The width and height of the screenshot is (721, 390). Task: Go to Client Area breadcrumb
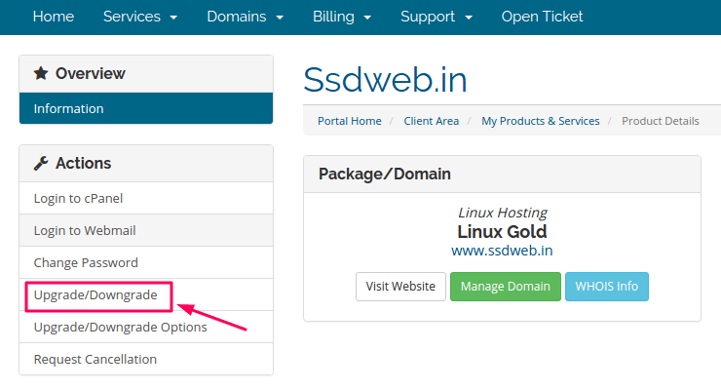[432, 121]
